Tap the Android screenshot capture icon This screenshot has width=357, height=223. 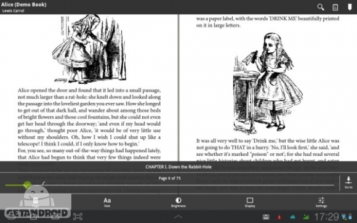click(78, 216)
